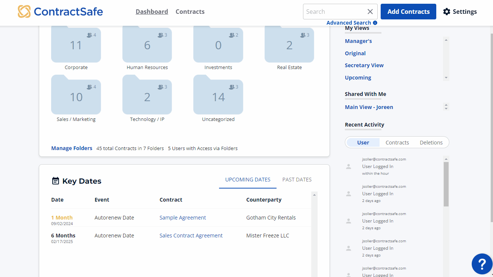The height and width of the screenshot is (277, 493).
Task: Go to Contracts in top navigation
Action: [190, 12]
